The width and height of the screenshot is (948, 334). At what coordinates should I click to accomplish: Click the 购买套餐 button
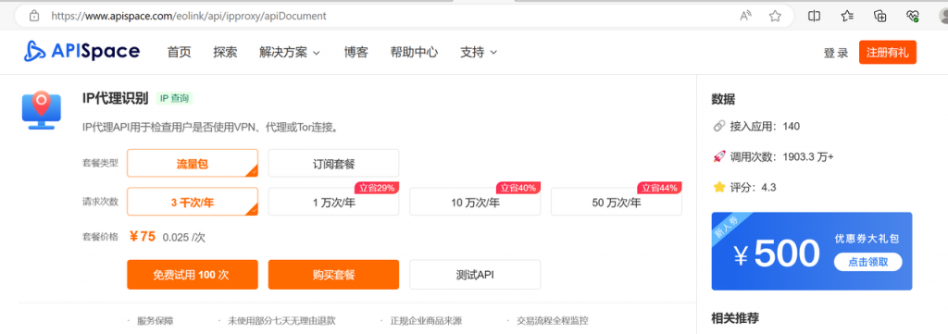333,275
